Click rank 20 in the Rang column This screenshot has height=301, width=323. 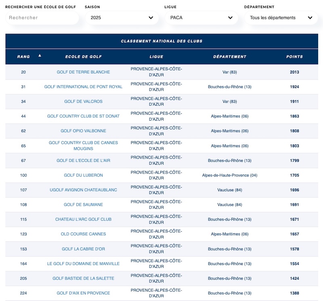point(23,72)
